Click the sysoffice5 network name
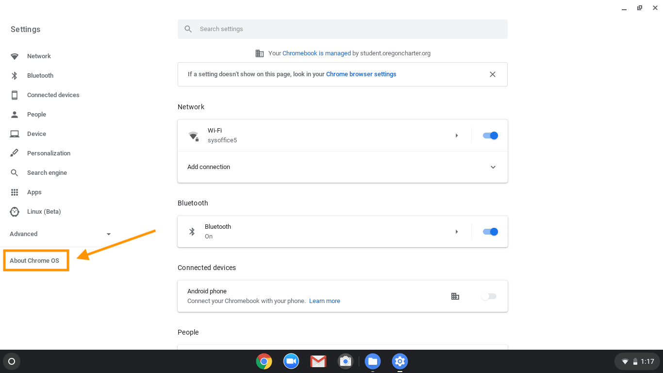The image size is (663, 373). [222, 140]
